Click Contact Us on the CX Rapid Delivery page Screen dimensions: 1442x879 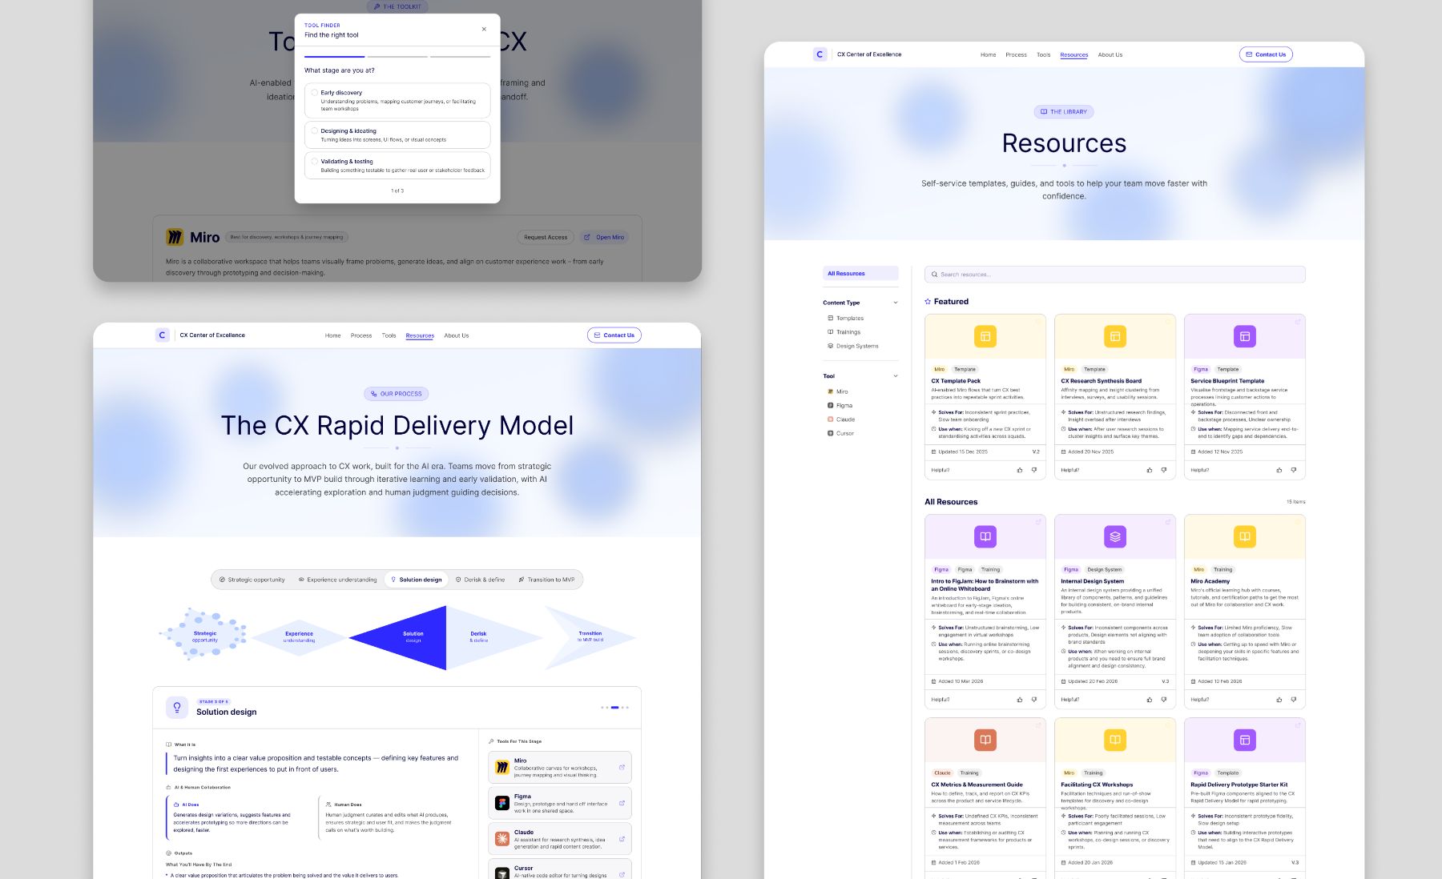point(614,335)
